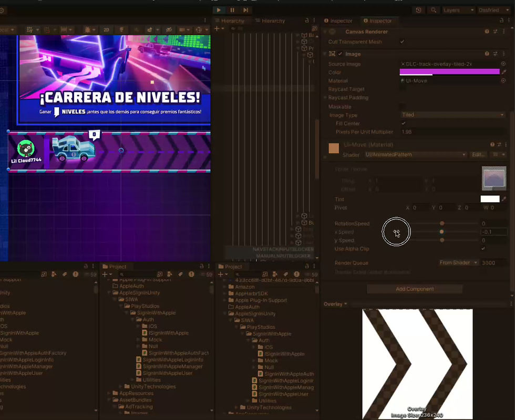Select the AdTracking folder
Screen dimensions: 515x420
coord(136,406)
